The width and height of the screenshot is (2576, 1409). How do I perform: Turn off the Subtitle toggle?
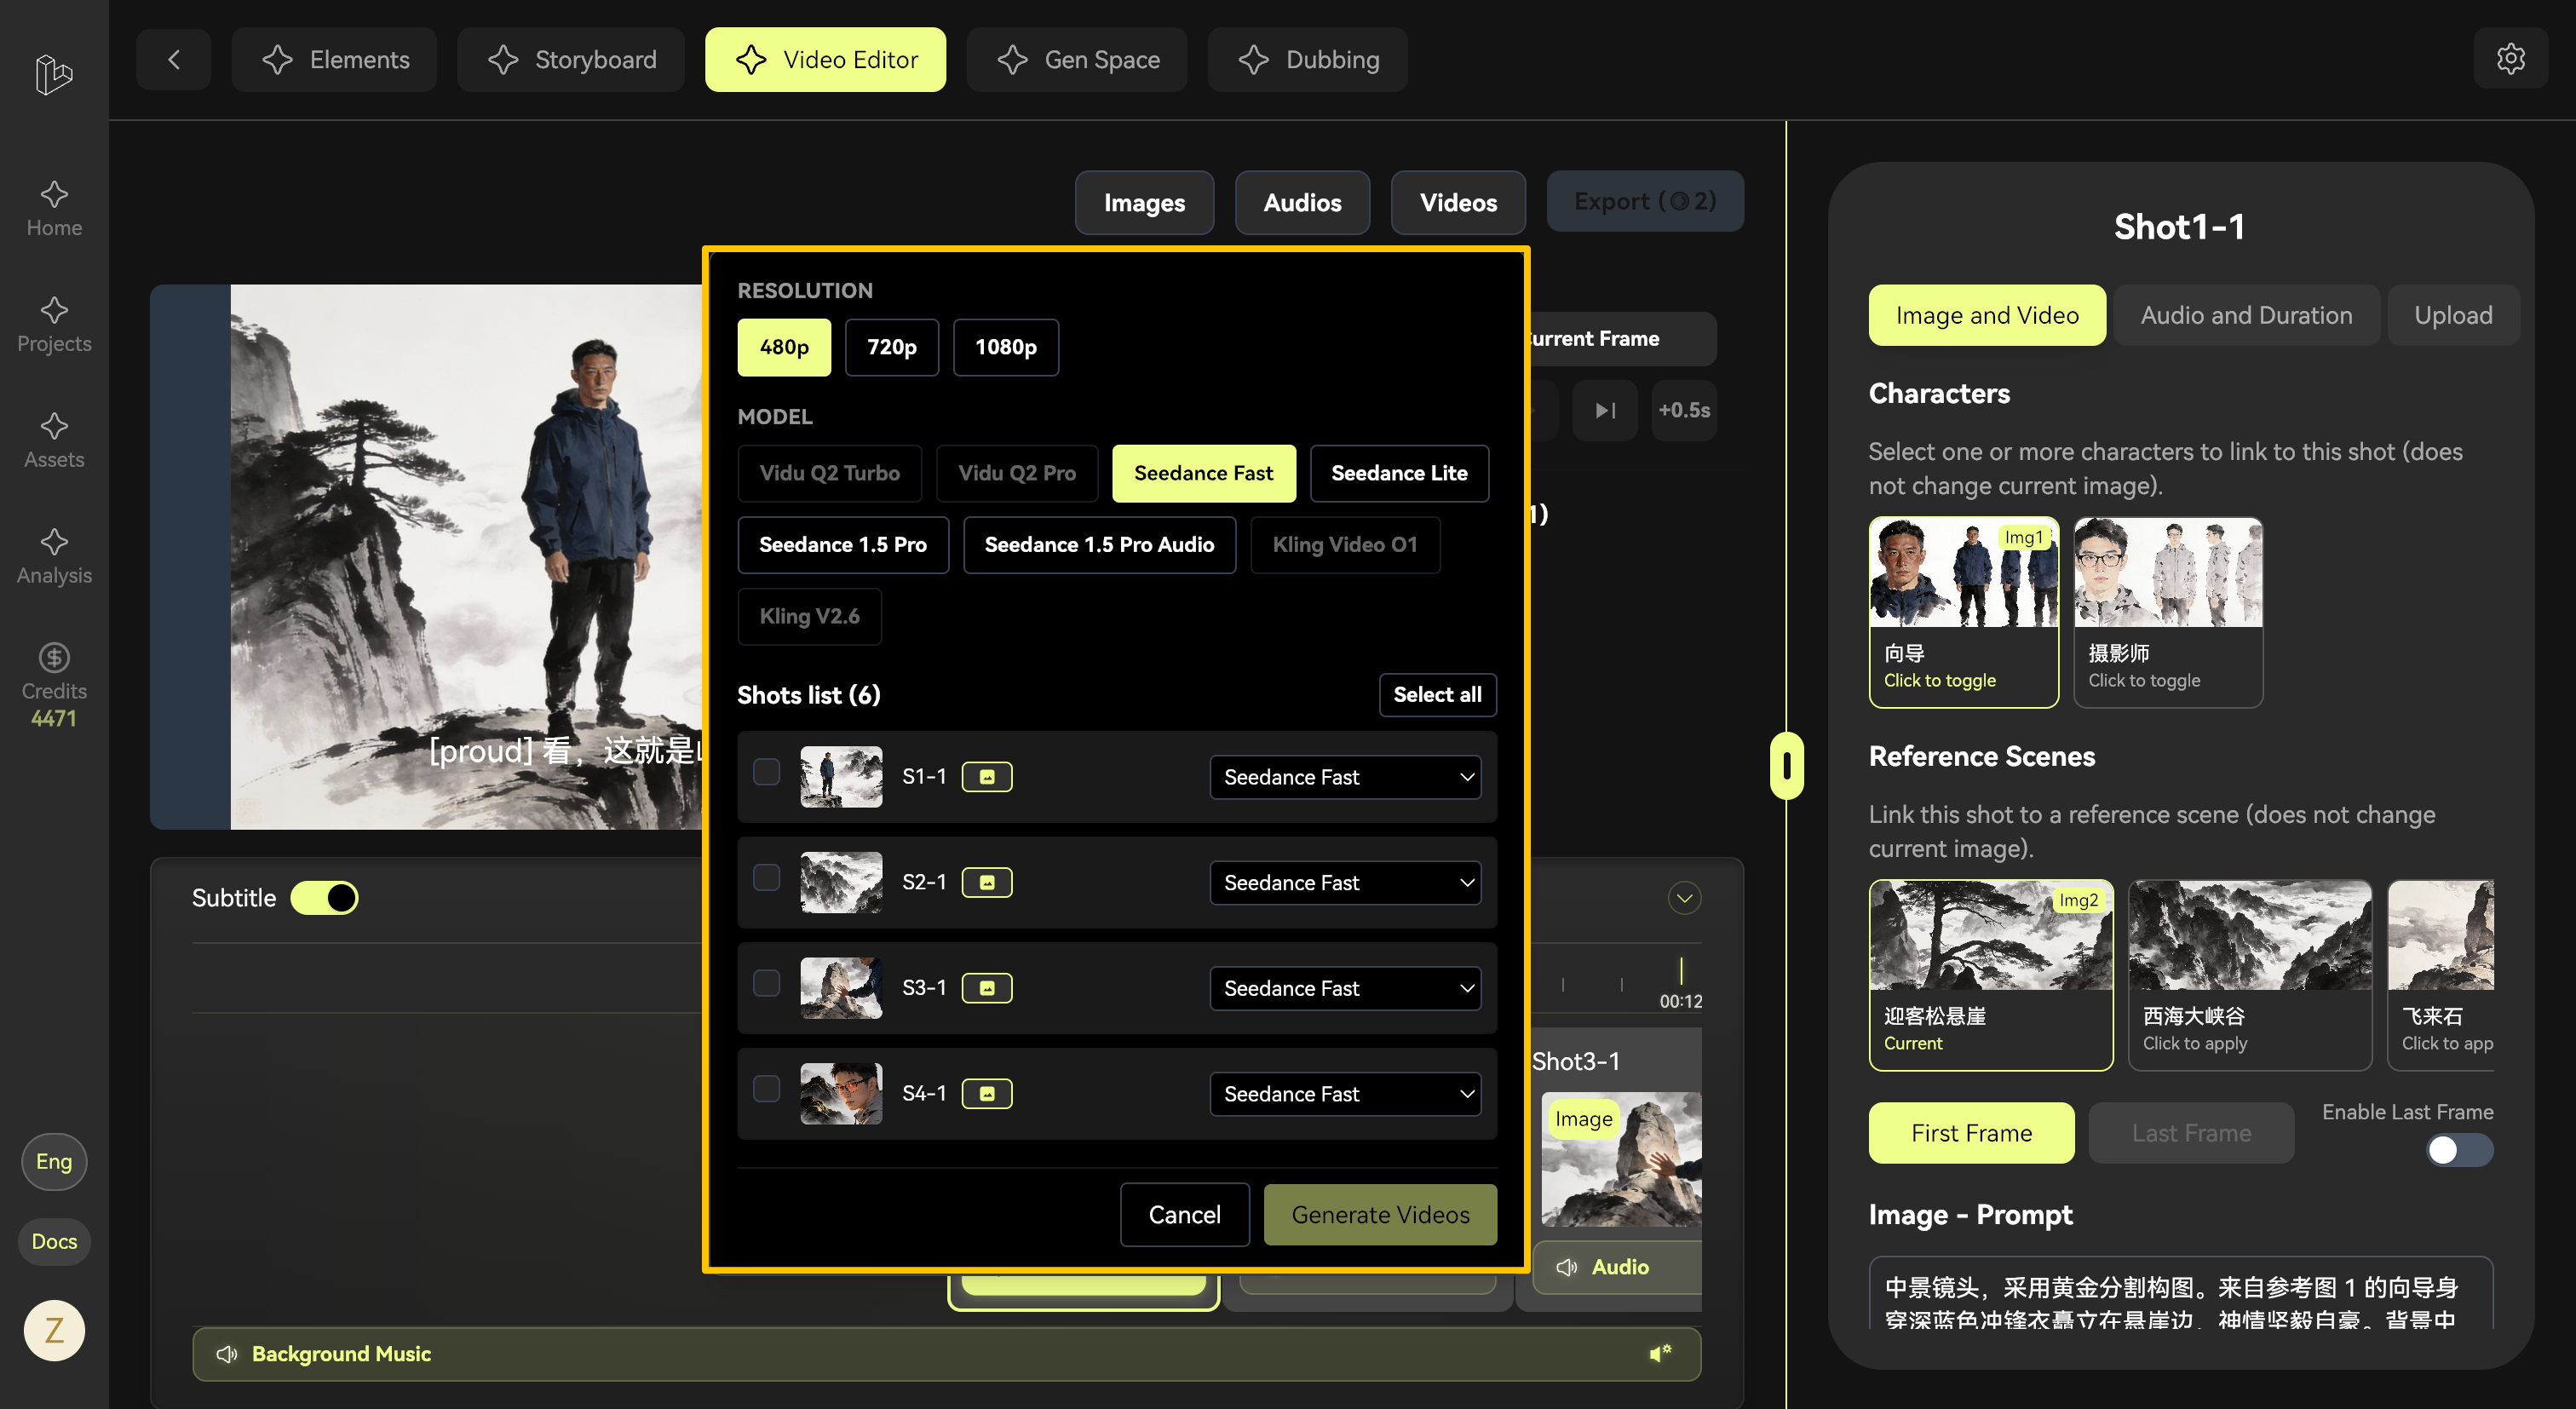[x=324, y=898]
